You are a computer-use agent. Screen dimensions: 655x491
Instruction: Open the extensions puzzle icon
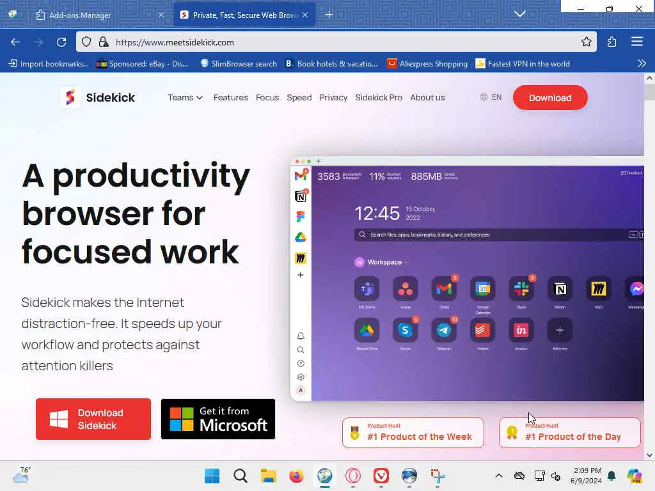click(612, 42)
